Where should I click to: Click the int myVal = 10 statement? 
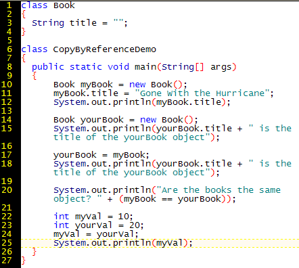coord(93,217)
